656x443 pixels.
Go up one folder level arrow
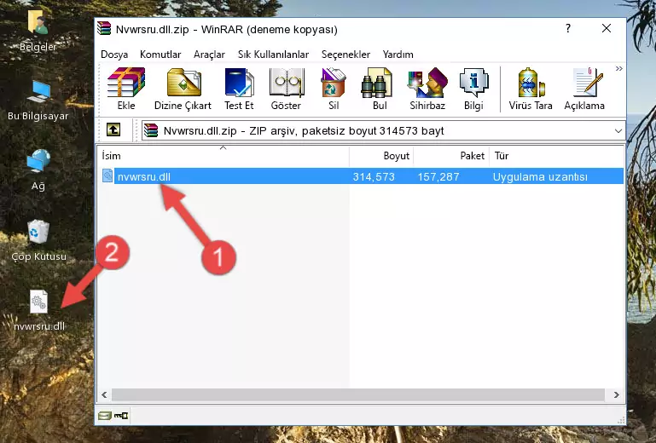click(113, 130)
